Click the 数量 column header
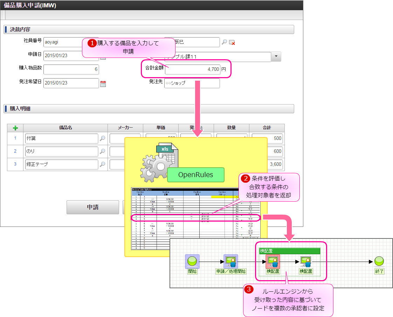The height and width of the screenshot is (317, 393). 231,128
